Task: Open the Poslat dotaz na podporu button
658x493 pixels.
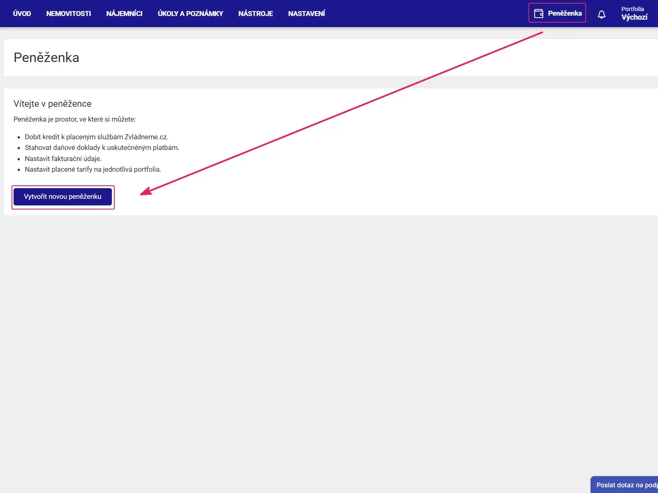Action: [625, 485]
